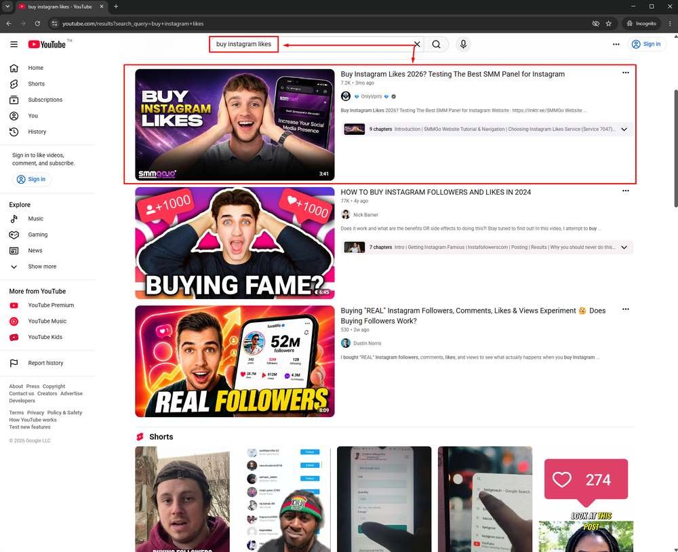678x552 pixels.
Task: Click the address bar URL
Action: tap(133, 24)
